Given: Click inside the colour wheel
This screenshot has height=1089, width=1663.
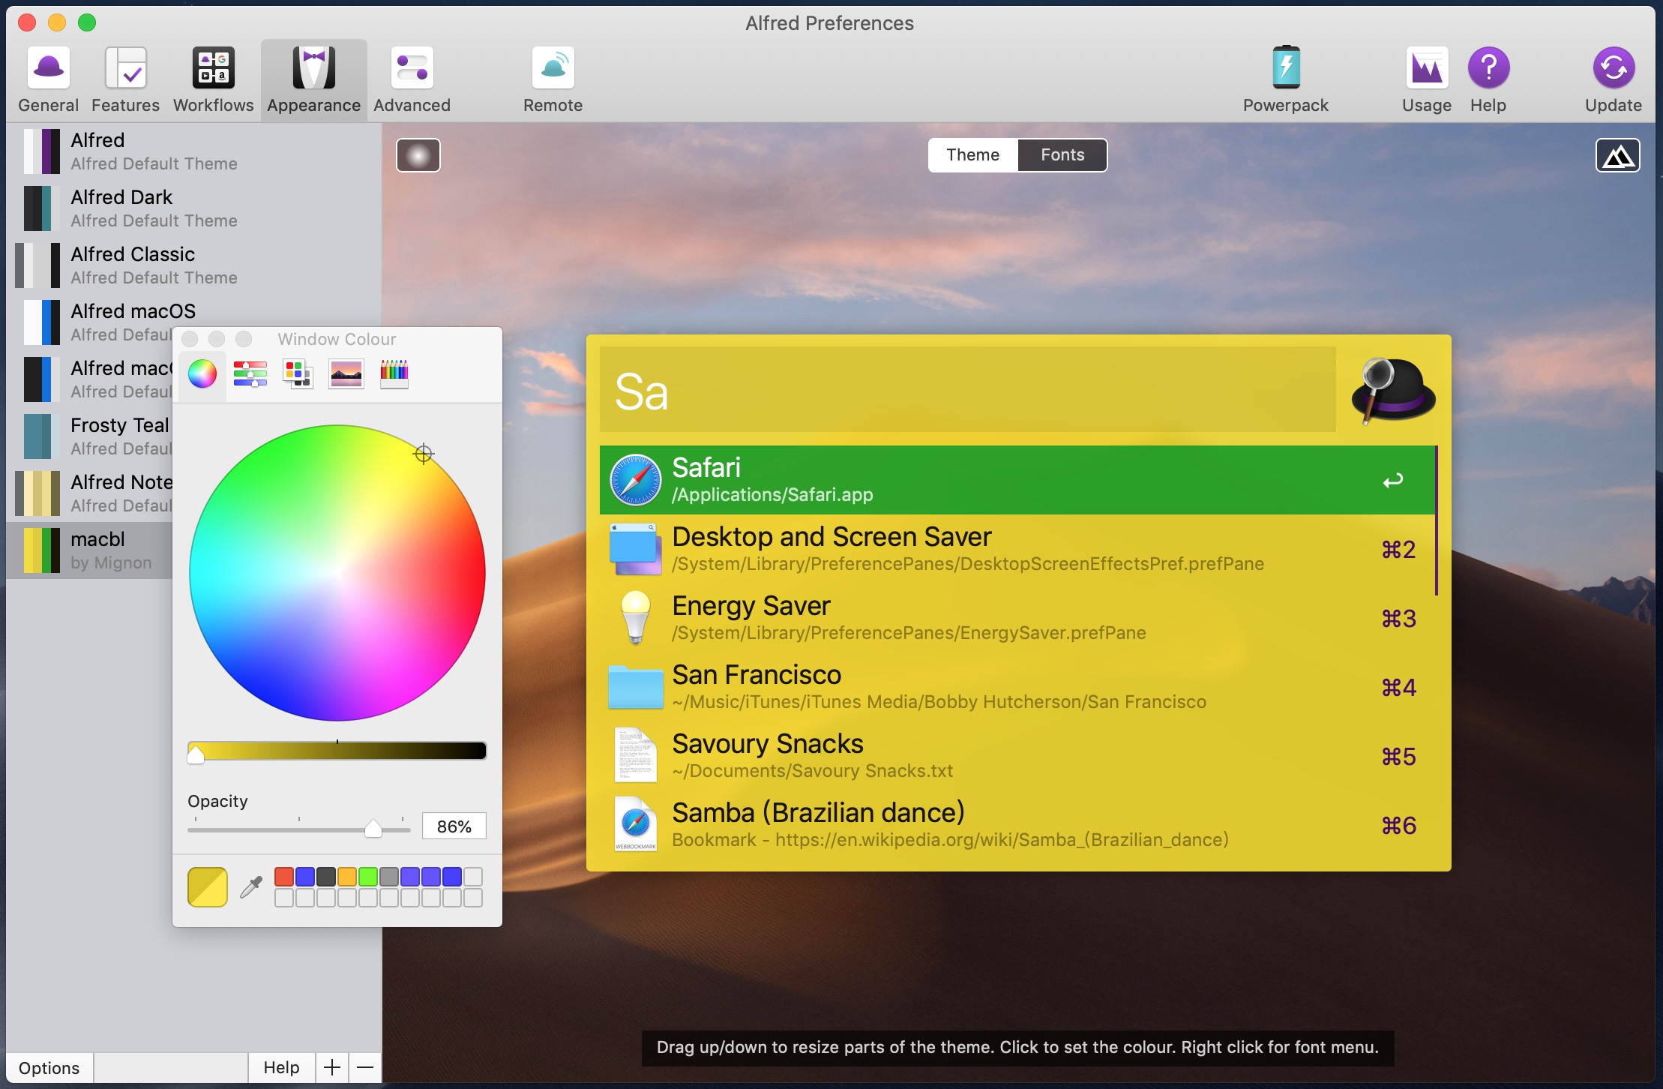Looking at the screenshot, I should [x=337, y=573].
